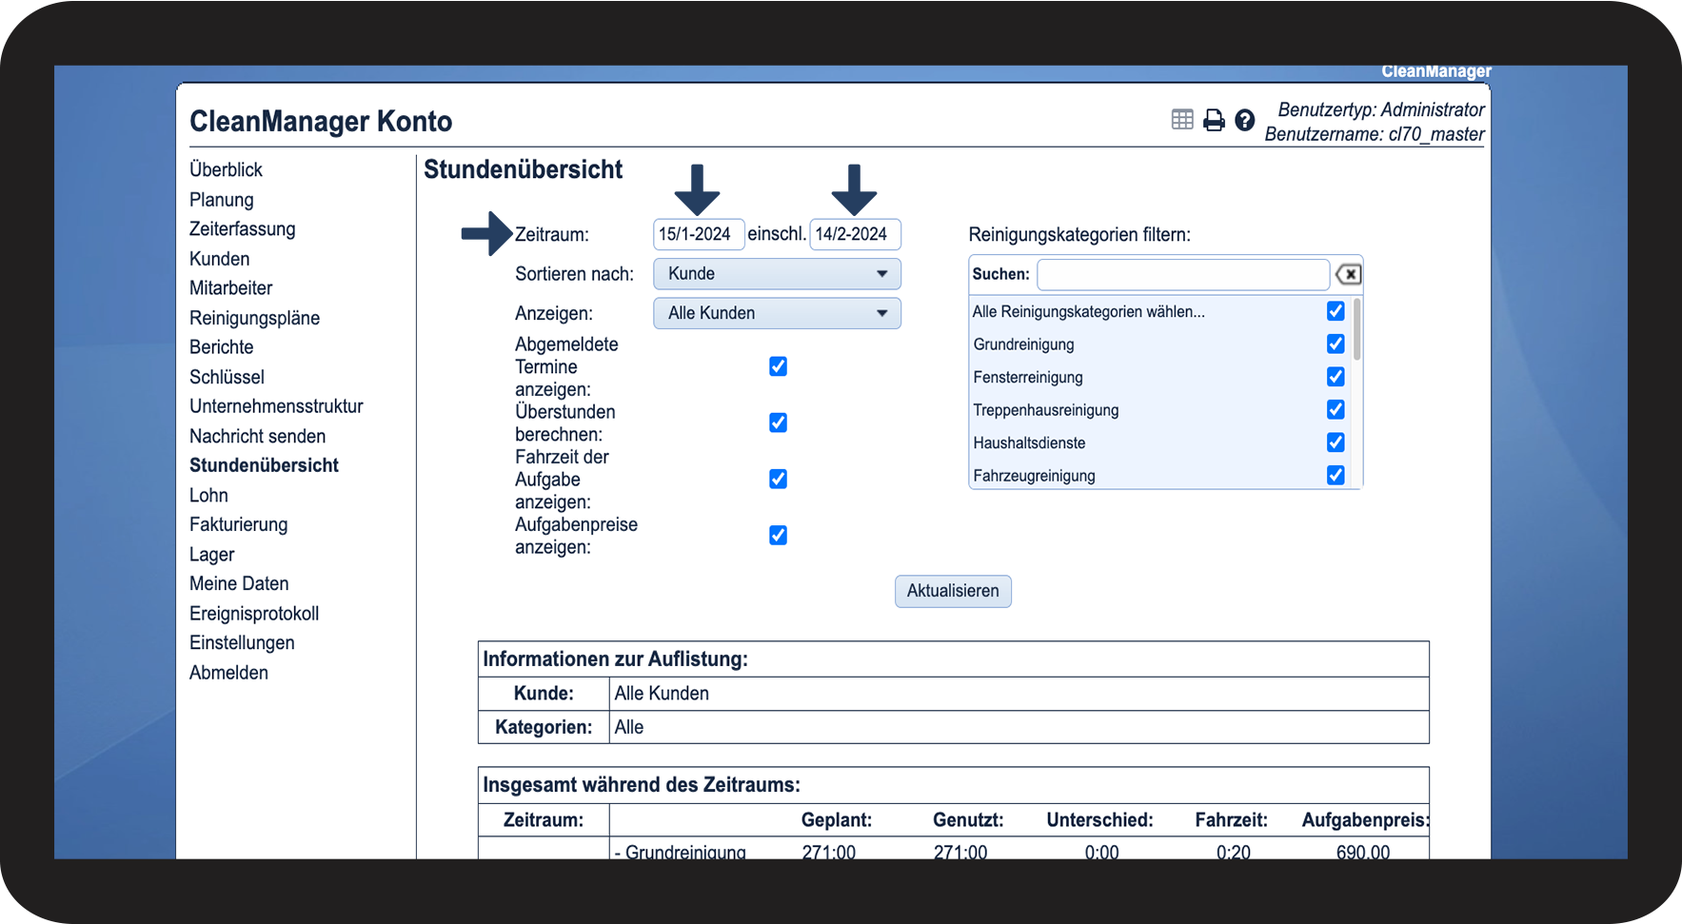This screenshot has height=924, width=1682.
Task: Toggle the Alle Reinigungskategorien wählen checkbox
Action: [x=1336, y=311]
